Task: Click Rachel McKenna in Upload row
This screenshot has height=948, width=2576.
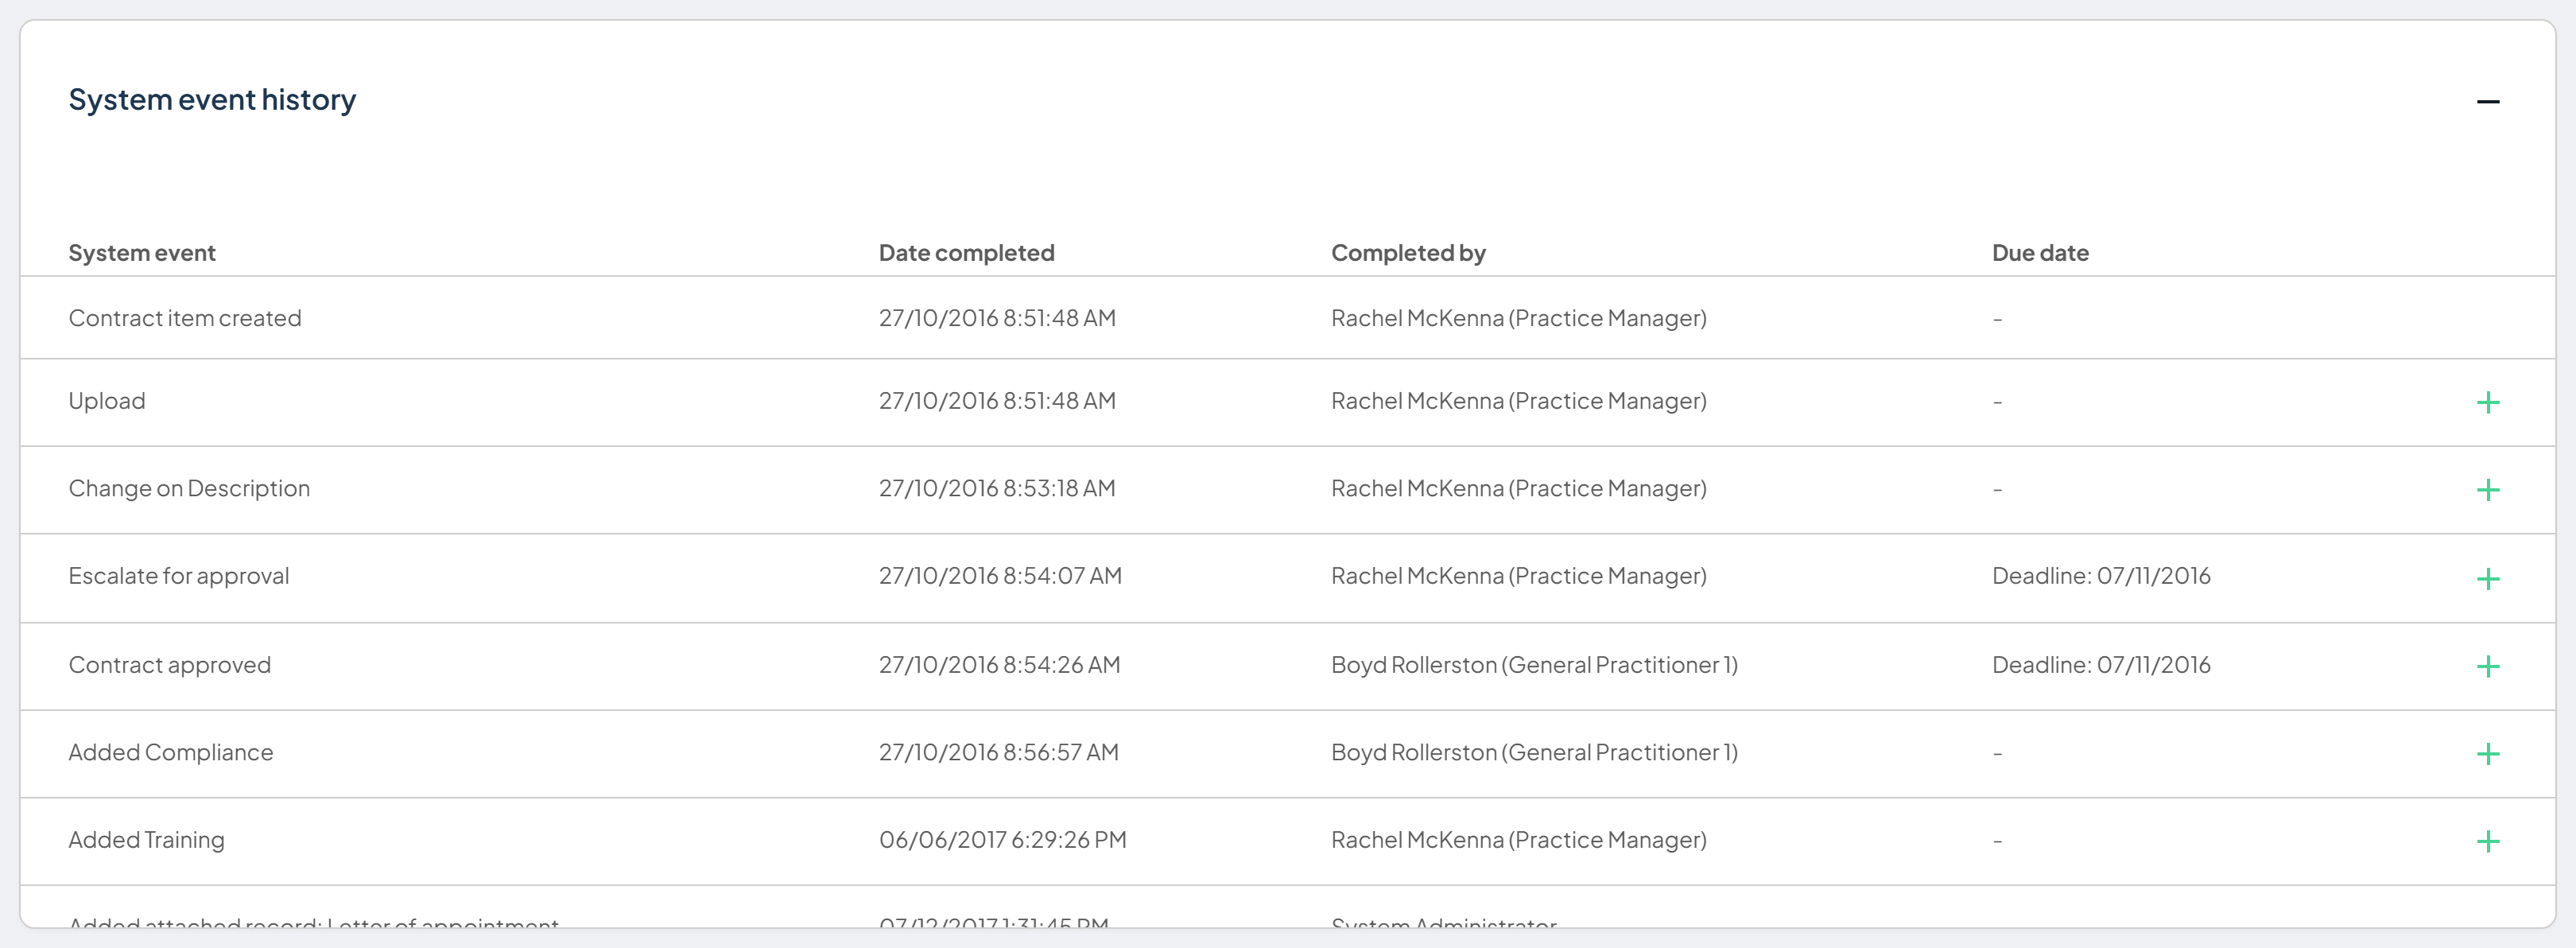Action: coord(1519,401)
